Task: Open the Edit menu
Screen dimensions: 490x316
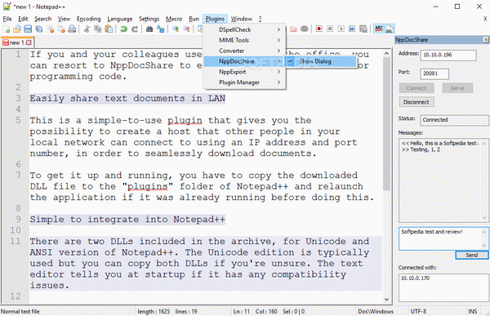Action: point(23,19)
